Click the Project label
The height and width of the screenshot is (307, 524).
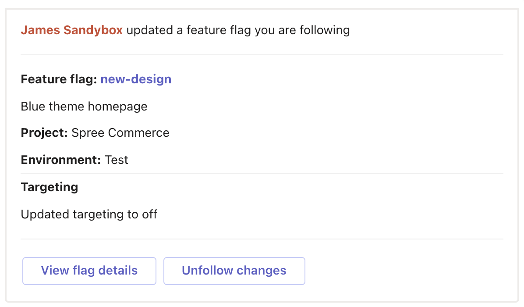click(44, 133)
